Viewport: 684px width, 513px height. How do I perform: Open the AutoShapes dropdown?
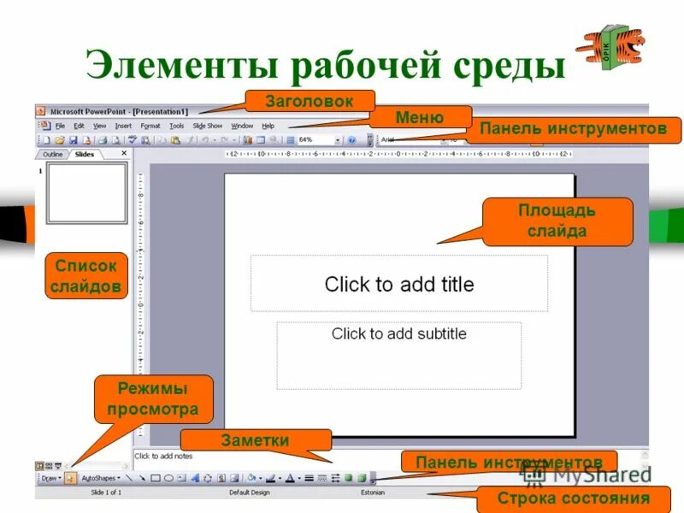pos(101,478)
